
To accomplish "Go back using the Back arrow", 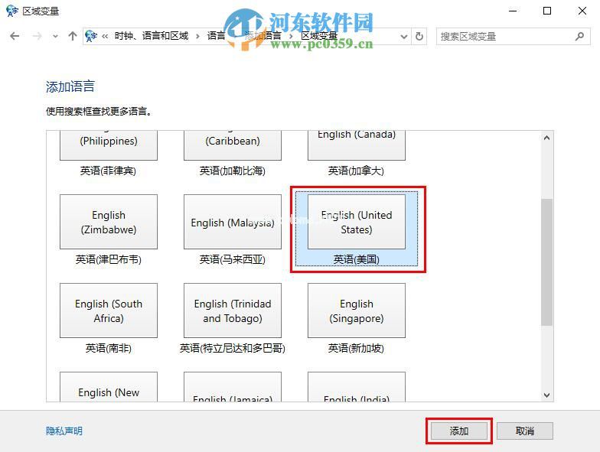I will coord(15,37).
